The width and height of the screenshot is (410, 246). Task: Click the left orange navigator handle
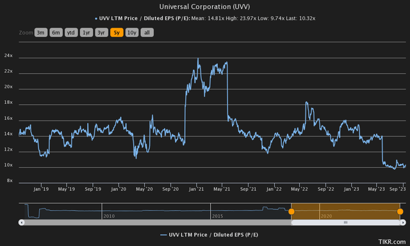[x=291, y=211]
